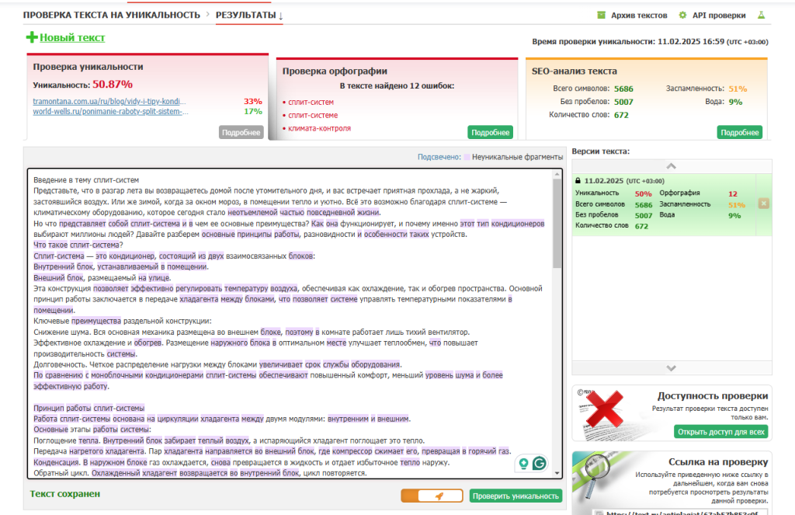Viewport: 795px width, 515px height.
Task: Click the down arrow on the text scrollbar
Action: [x=557, y=473]
